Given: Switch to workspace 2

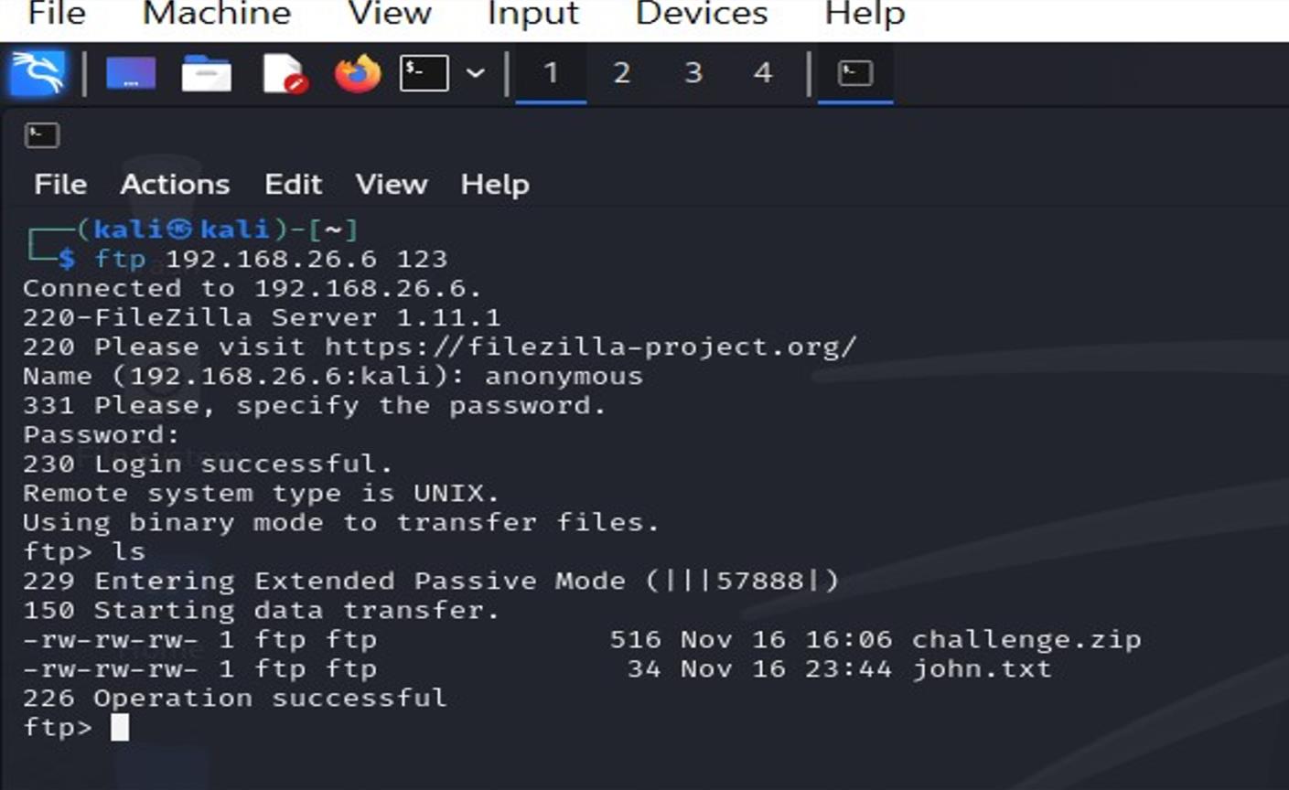Looking at the screenshot, I should 621,73.
